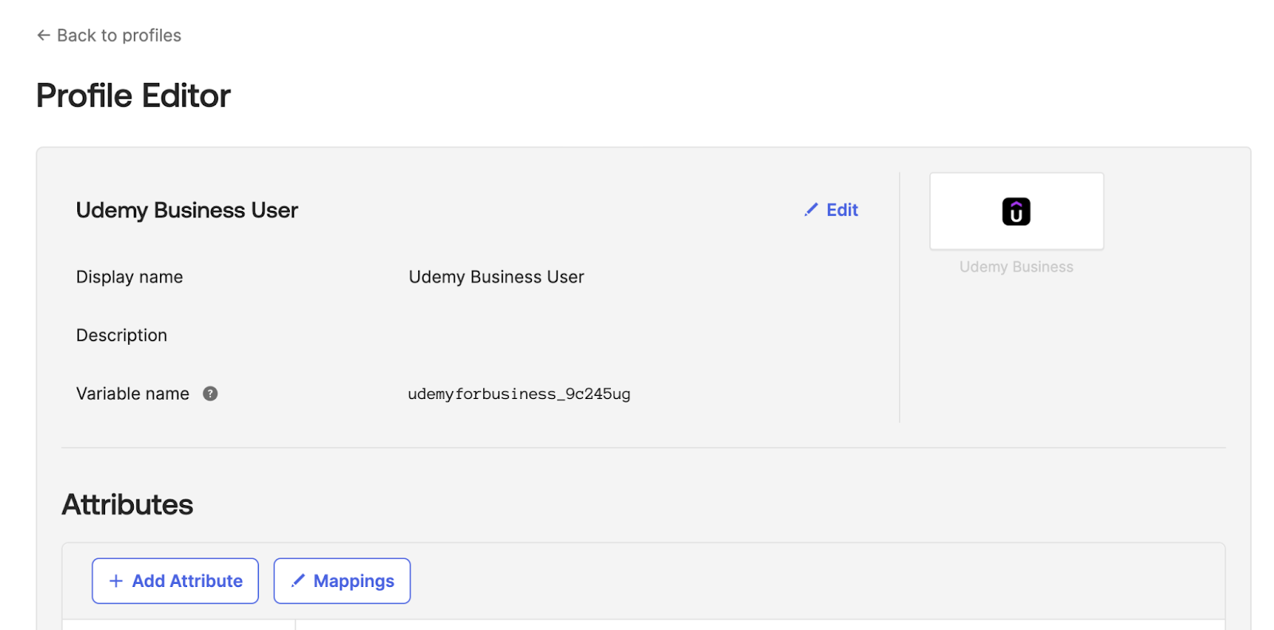Click the Udemy Business caption under the logo
The image size is (1274, 630).
pos(1015,267)
